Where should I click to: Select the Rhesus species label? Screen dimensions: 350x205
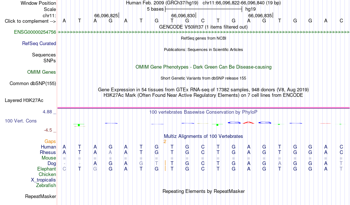point(48,152)
